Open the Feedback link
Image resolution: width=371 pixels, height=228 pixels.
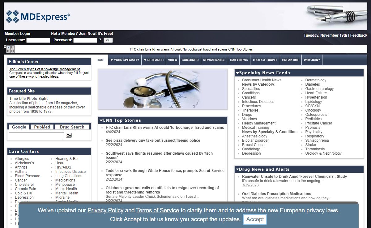point(359,35)
